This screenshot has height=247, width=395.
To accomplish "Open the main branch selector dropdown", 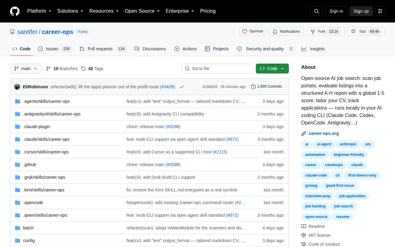I will [26, 69].
